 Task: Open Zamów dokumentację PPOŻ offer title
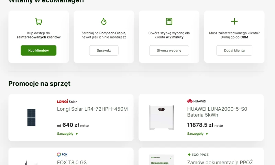(220, 162)
